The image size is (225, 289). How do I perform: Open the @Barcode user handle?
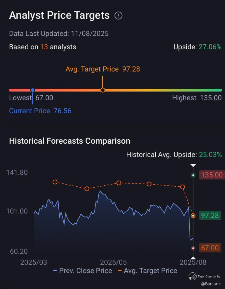point(211,284)
